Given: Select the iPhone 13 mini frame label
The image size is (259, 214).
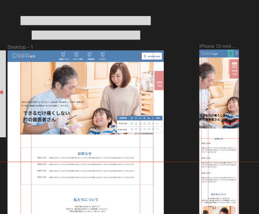Looking at the screenshot, I should pyautogui.click(x=218, y=46).
